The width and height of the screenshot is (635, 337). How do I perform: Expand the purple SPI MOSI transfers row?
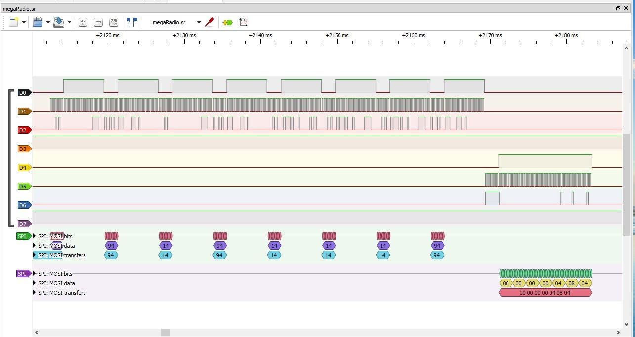[34, 293]
